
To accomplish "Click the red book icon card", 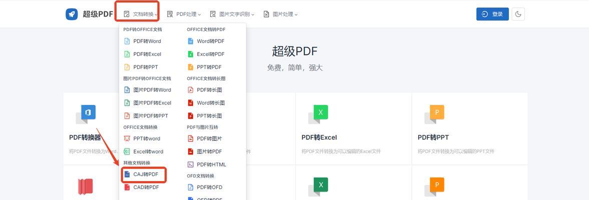I will (x=86, y=186).
